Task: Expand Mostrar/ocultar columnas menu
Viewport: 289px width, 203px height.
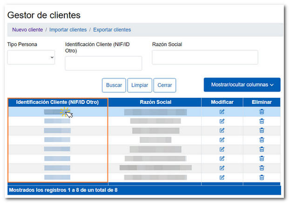Action: pos(242,85)
